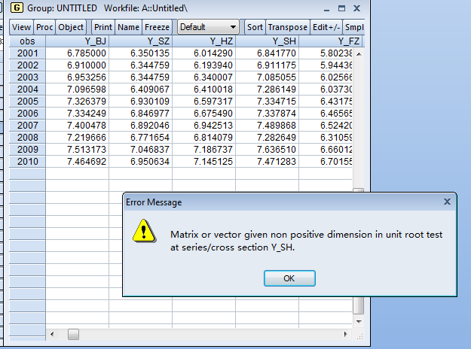Close the Error Message dialog with its X
The image size is (471, 349).
pyautogui.click(x=447, y=202)
